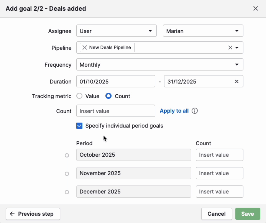Show info about Apply to all
The image size is (266, 223).
[x=195, y=111]
